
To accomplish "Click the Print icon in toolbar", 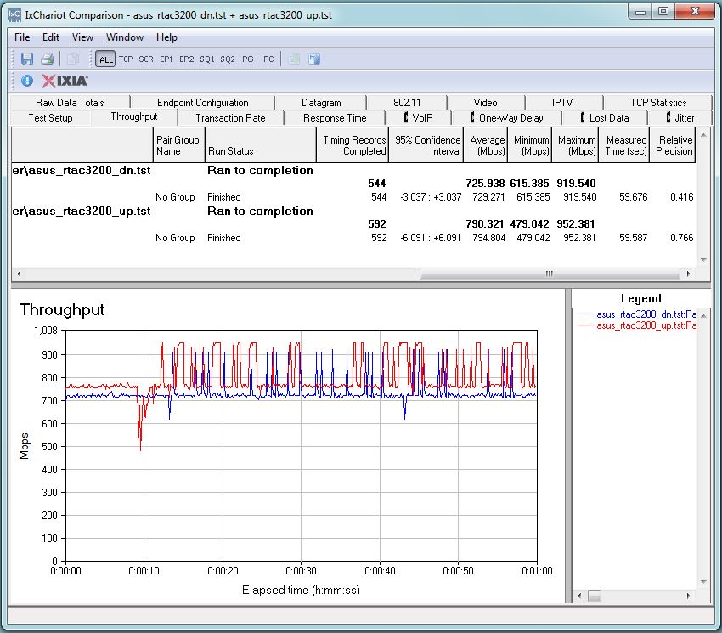I will [48, 59].
